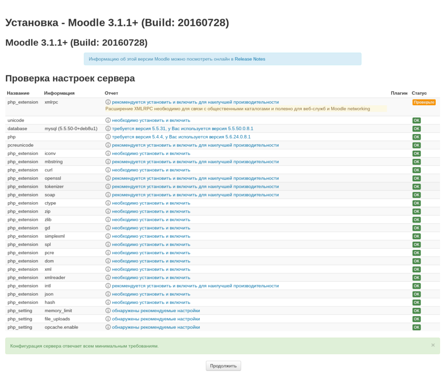The image size is (444, 378).
Task: Click the info icon in the memory_limit row
Action: [108, 310]
